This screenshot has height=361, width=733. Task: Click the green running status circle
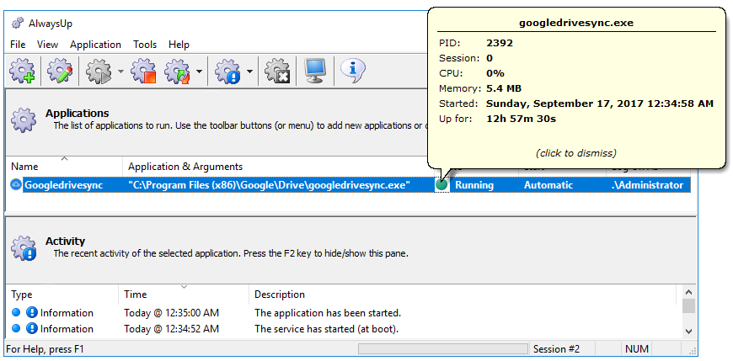tap(441, 185)
